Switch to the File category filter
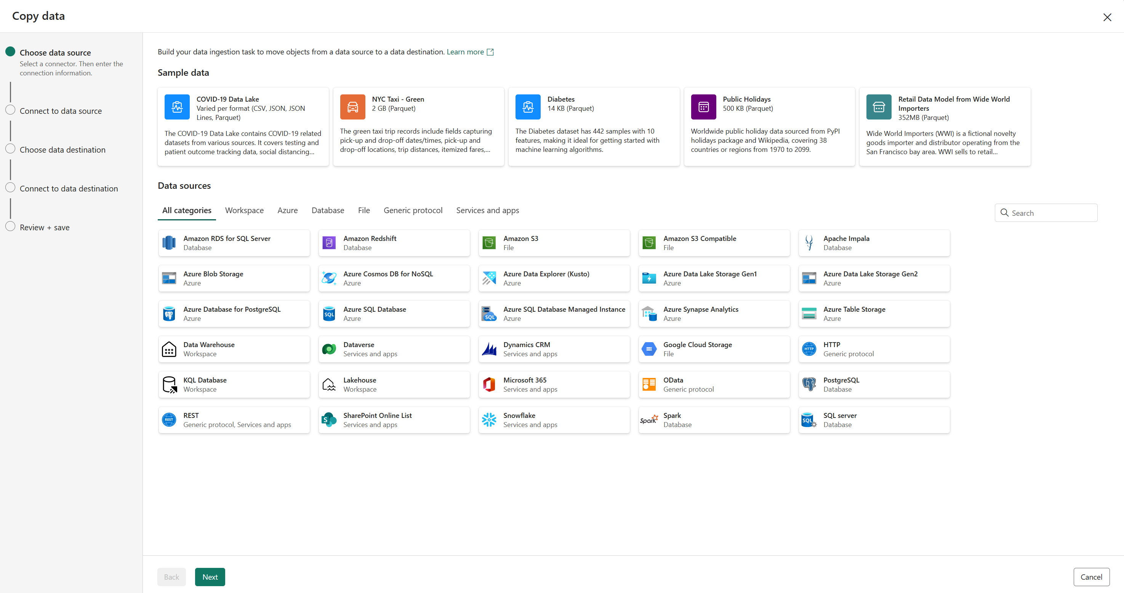 pyautogui.click(x=364, y=210)
